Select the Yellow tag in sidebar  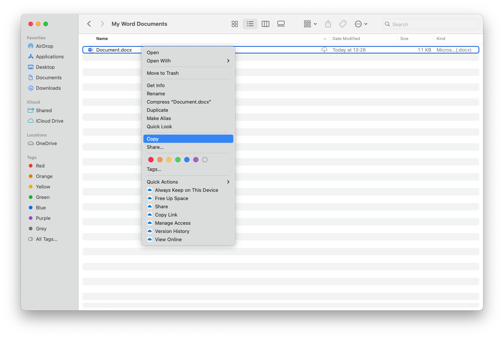39,187
